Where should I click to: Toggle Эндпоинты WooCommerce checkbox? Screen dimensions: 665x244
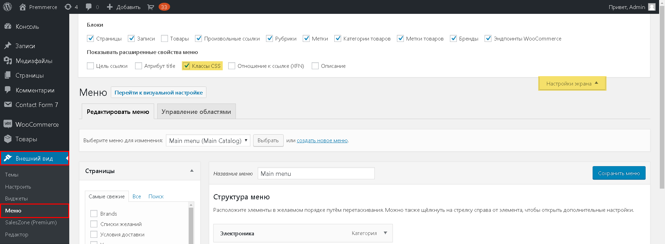(488, 38)
